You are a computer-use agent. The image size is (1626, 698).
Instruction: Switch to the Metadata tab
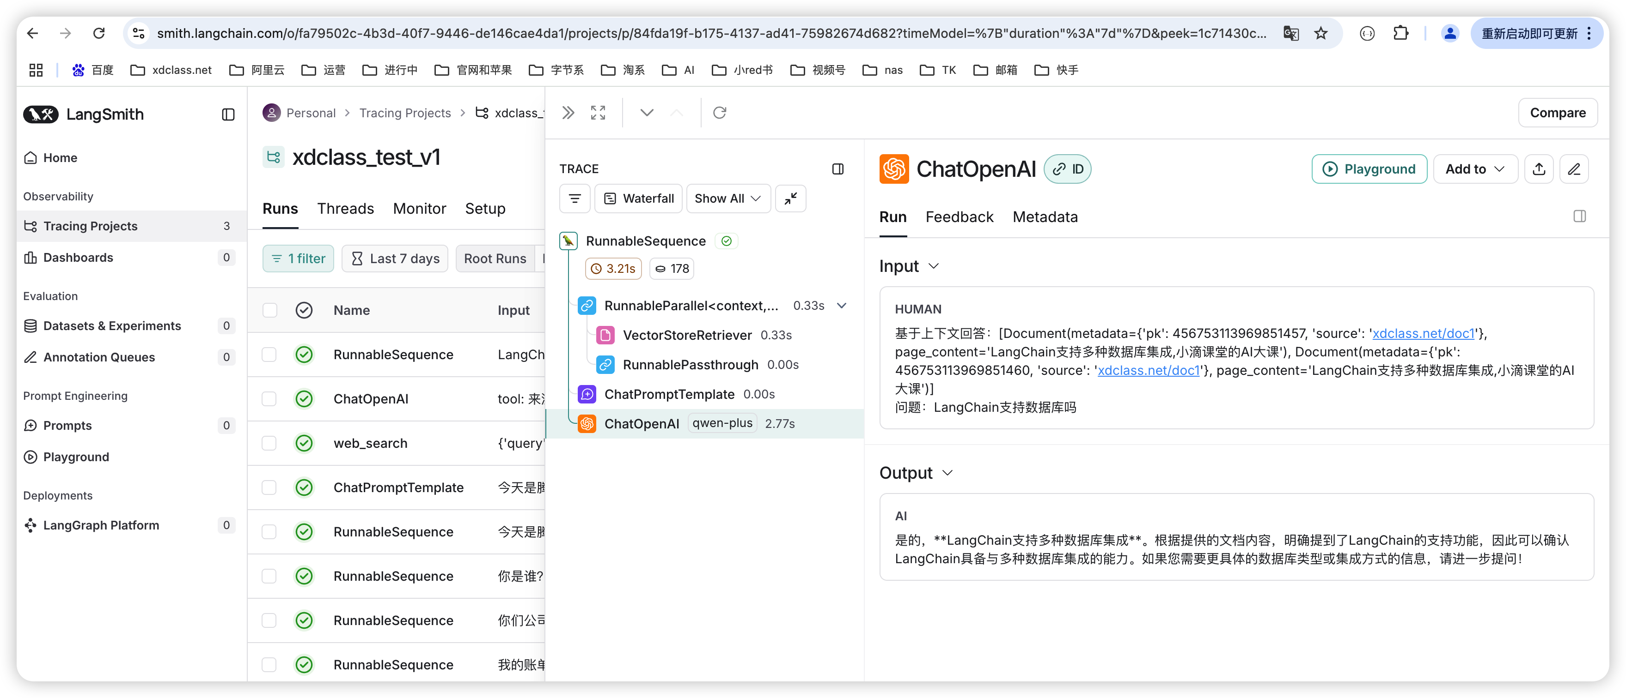point(1045,217)
